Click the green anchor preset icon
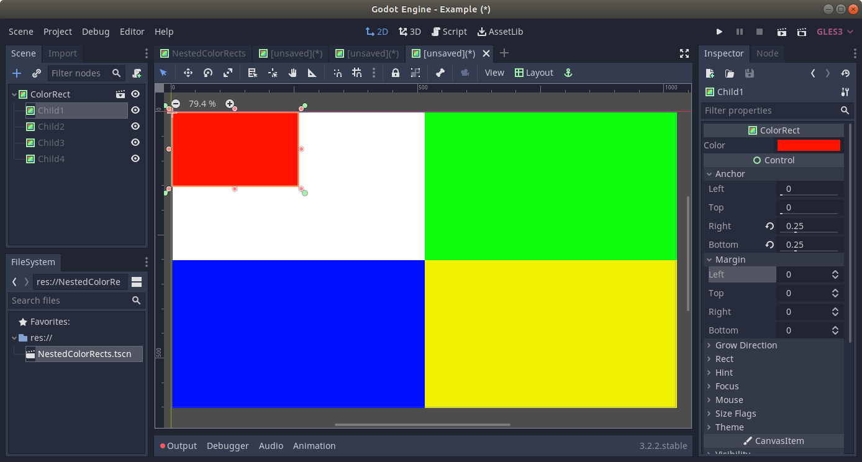 coord(567,73)
